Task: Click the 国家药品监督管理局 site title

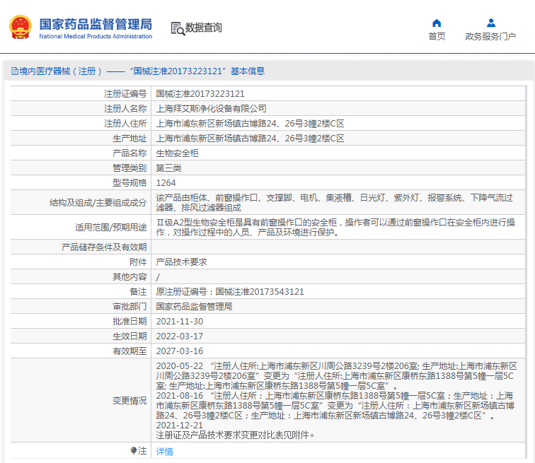Action: tap(96, 24)
